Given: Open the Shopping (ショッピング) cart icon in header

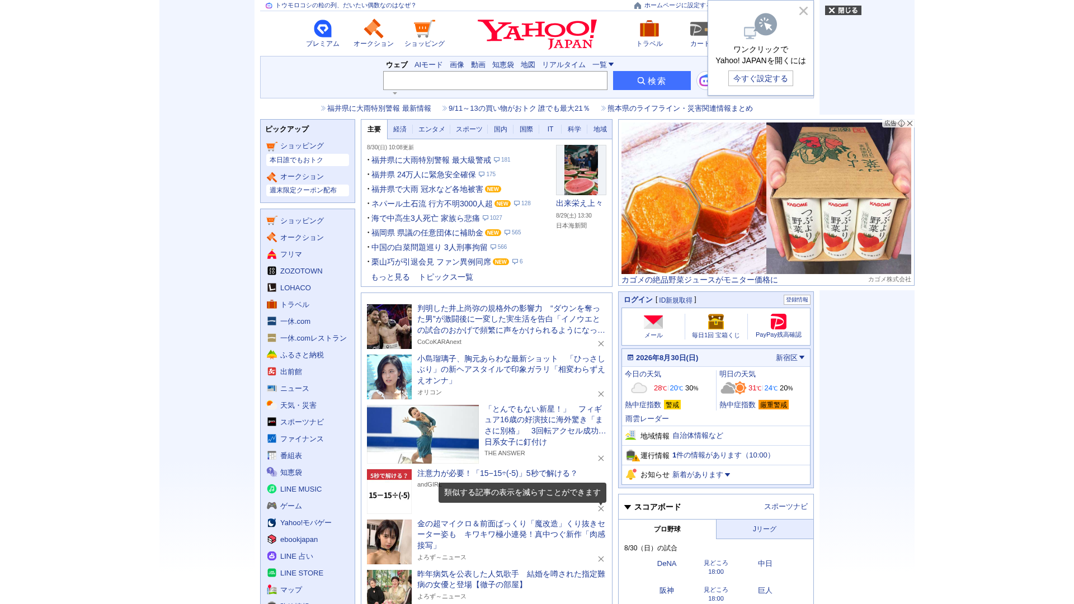Looking at the screenshot, I should (x=424, y=33).
